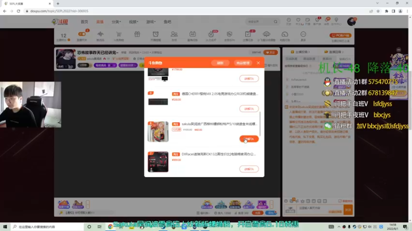
Task: Switch to the 钻粉 tab in chat panel
Action: click(x=345, y=59)
